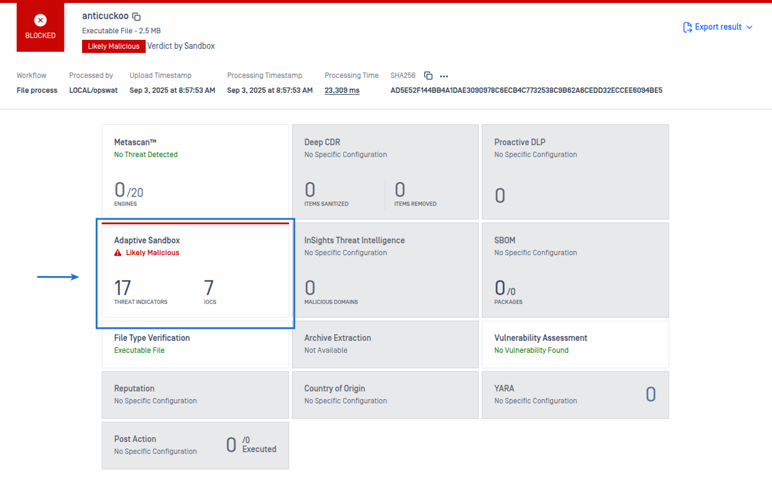Open InSights Threat Intelligence card
772x486 pixels.
point(385,270)
